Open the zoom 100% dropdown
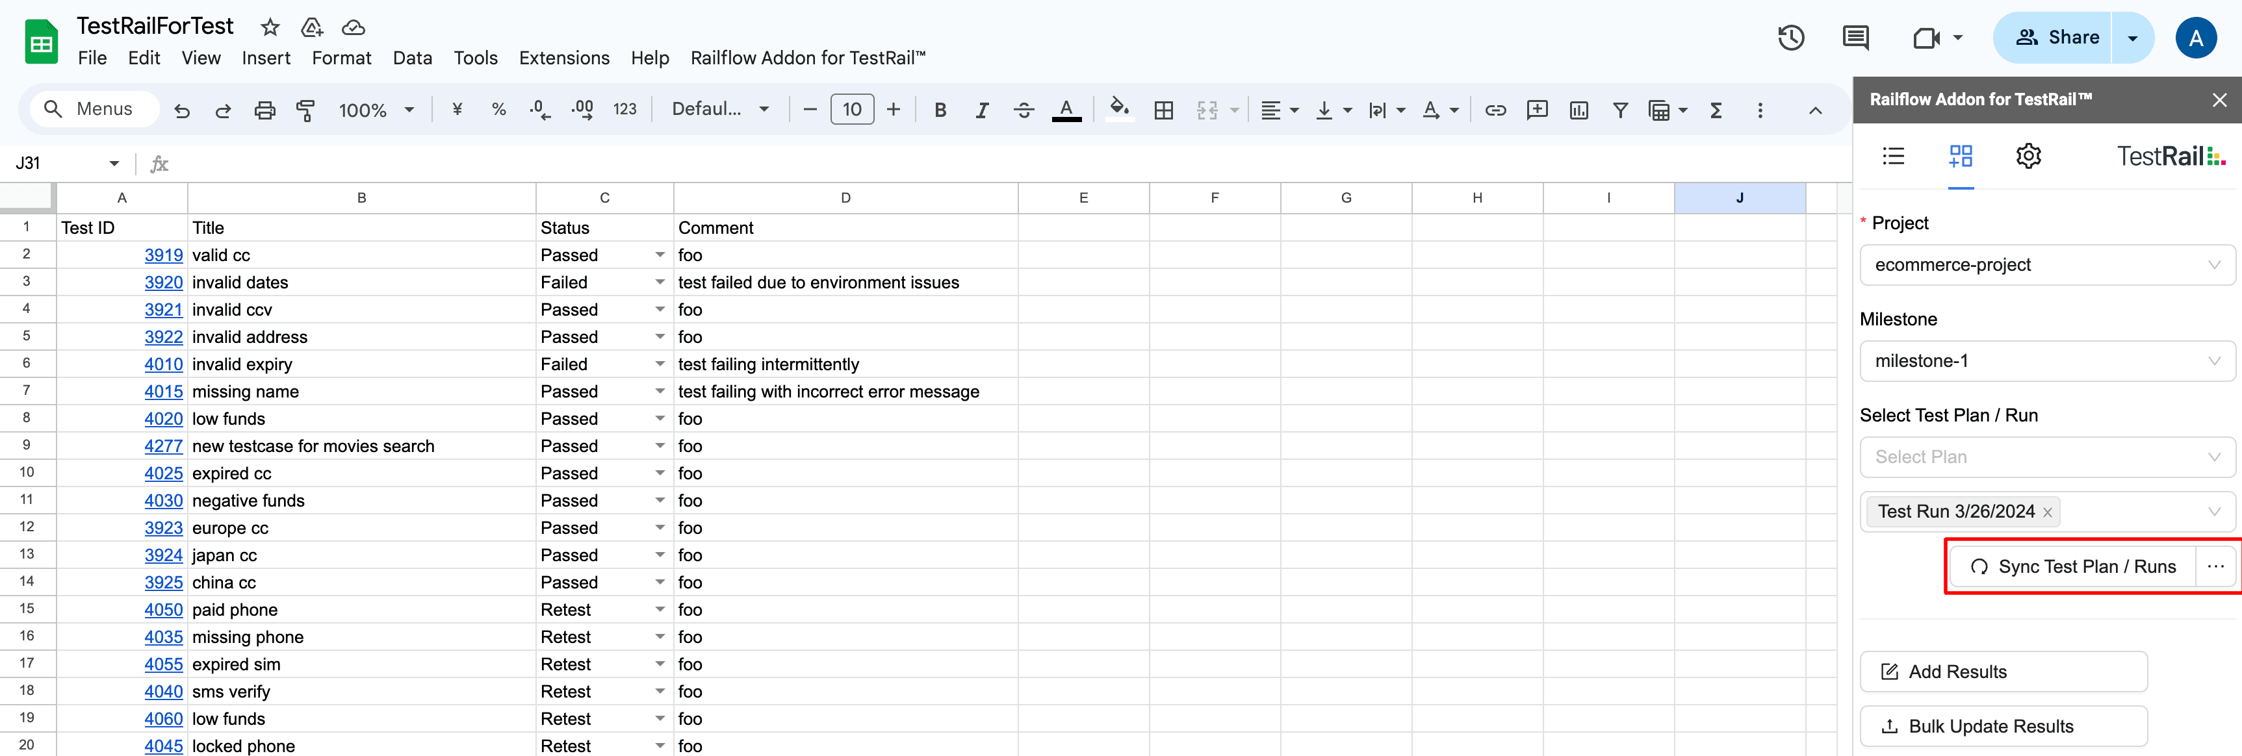 pos(376,110)
